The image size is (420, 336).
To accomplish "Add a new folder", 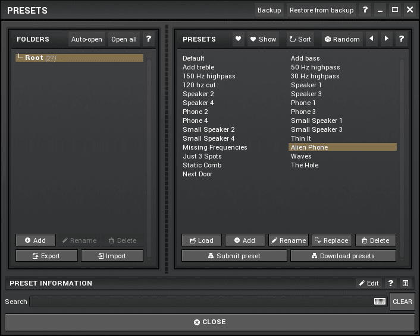I will [x=36, y=240].
